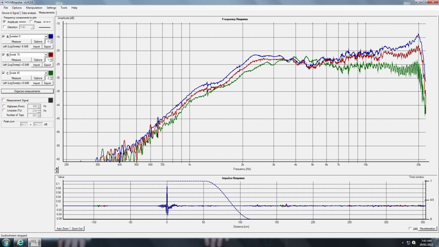Viewport: 439px width, 247px height.
Task: Show hidden system tray icons
Action: pyautogui.click(x=403, y=243)
